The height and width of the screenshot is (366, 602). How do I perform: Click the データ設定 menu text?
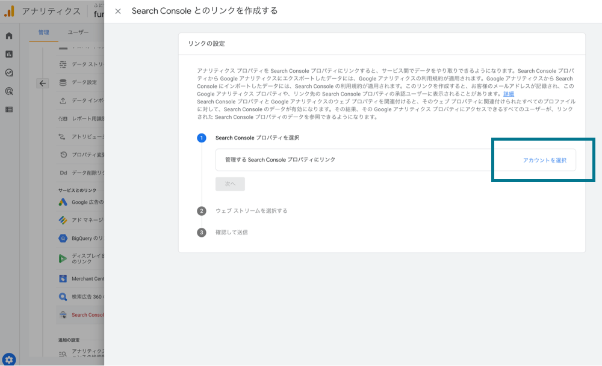84,82
